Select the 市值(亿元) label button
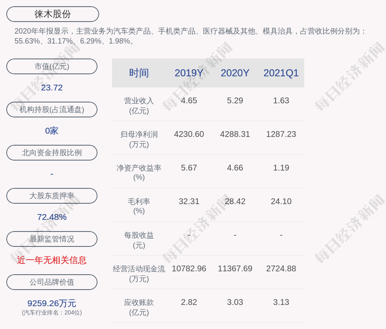386x329 pixels. coord(52,66)
